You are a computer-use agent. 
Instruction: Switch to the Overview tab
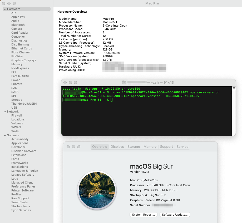point(100,146)
